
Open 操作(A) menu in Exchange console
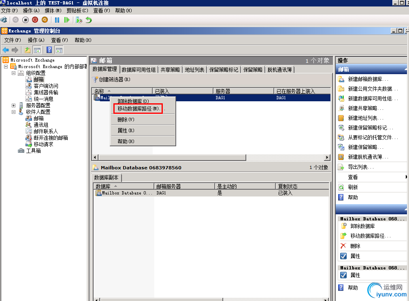tap(36, 40)
